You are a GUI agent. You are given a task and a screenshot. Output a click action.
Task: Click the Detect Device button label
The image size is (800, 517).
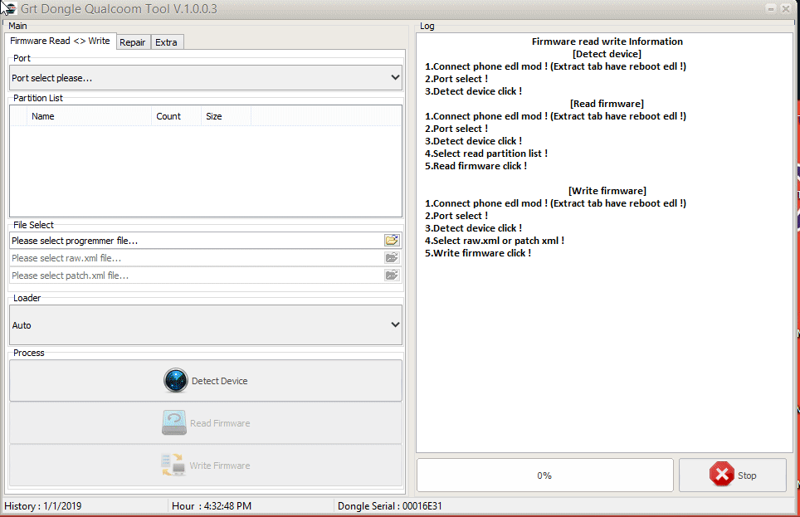click(x=219, y=381)
